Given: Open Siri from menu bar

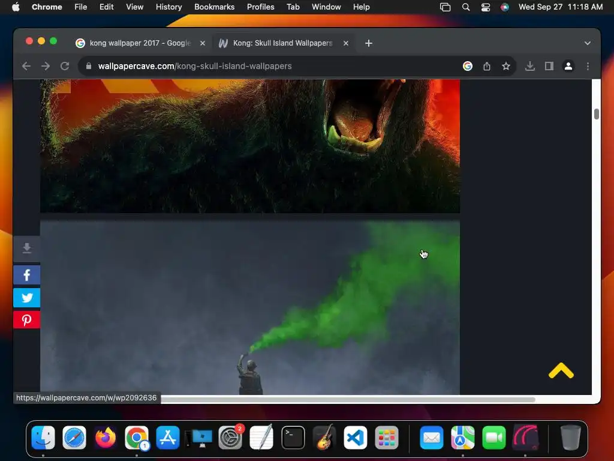Looking at the screenshot, I should [x=505, y=7].
